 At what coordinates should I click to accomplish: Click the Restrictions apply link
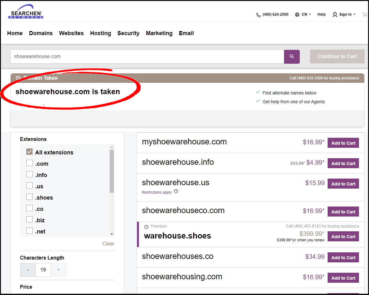point(157,192)
